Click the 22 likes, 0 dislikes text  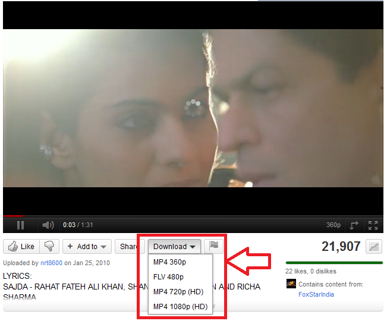pyautogui.click(x=310, y=271)
